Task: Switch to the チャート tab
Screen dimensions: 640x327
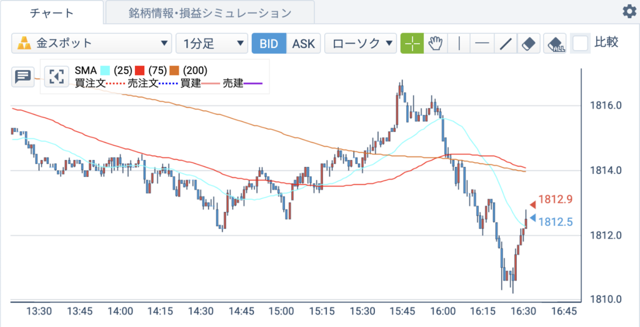Action: coord(52,13)
